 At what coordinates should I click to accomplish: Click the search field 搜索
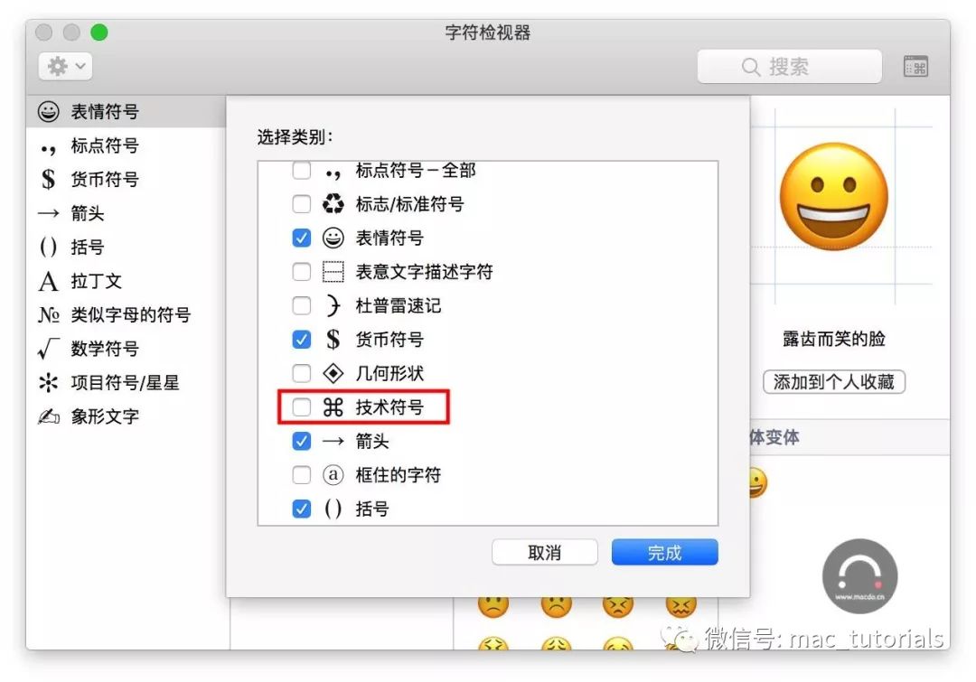coord(789,67)
